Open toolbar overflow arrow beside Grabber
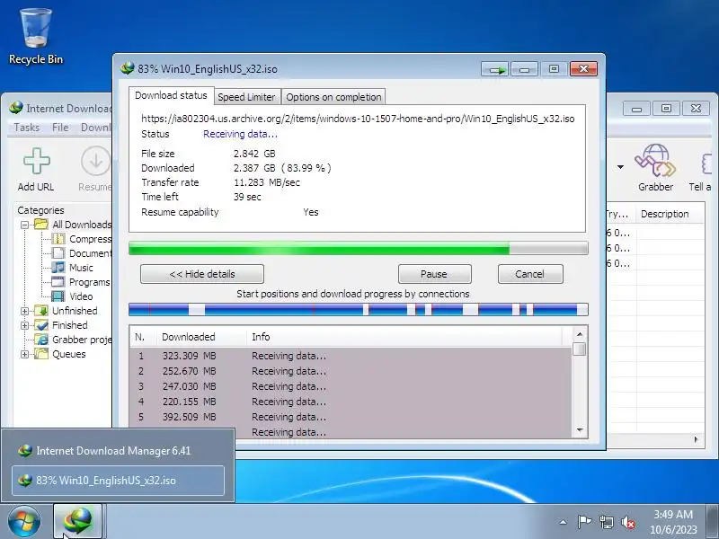Image resolution: width=719 pixels, height=539 pixels. 620,167
